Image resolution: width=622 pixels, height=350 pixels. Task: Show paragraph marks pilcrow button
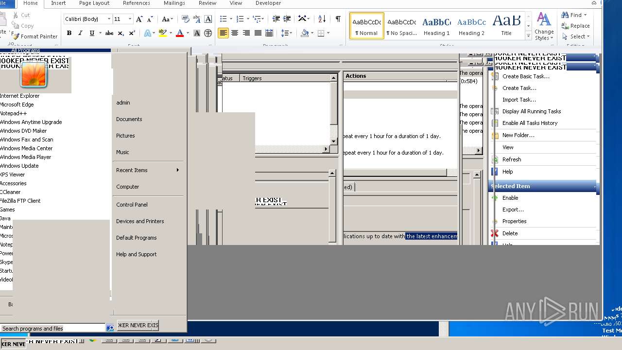tap(338, 19)
